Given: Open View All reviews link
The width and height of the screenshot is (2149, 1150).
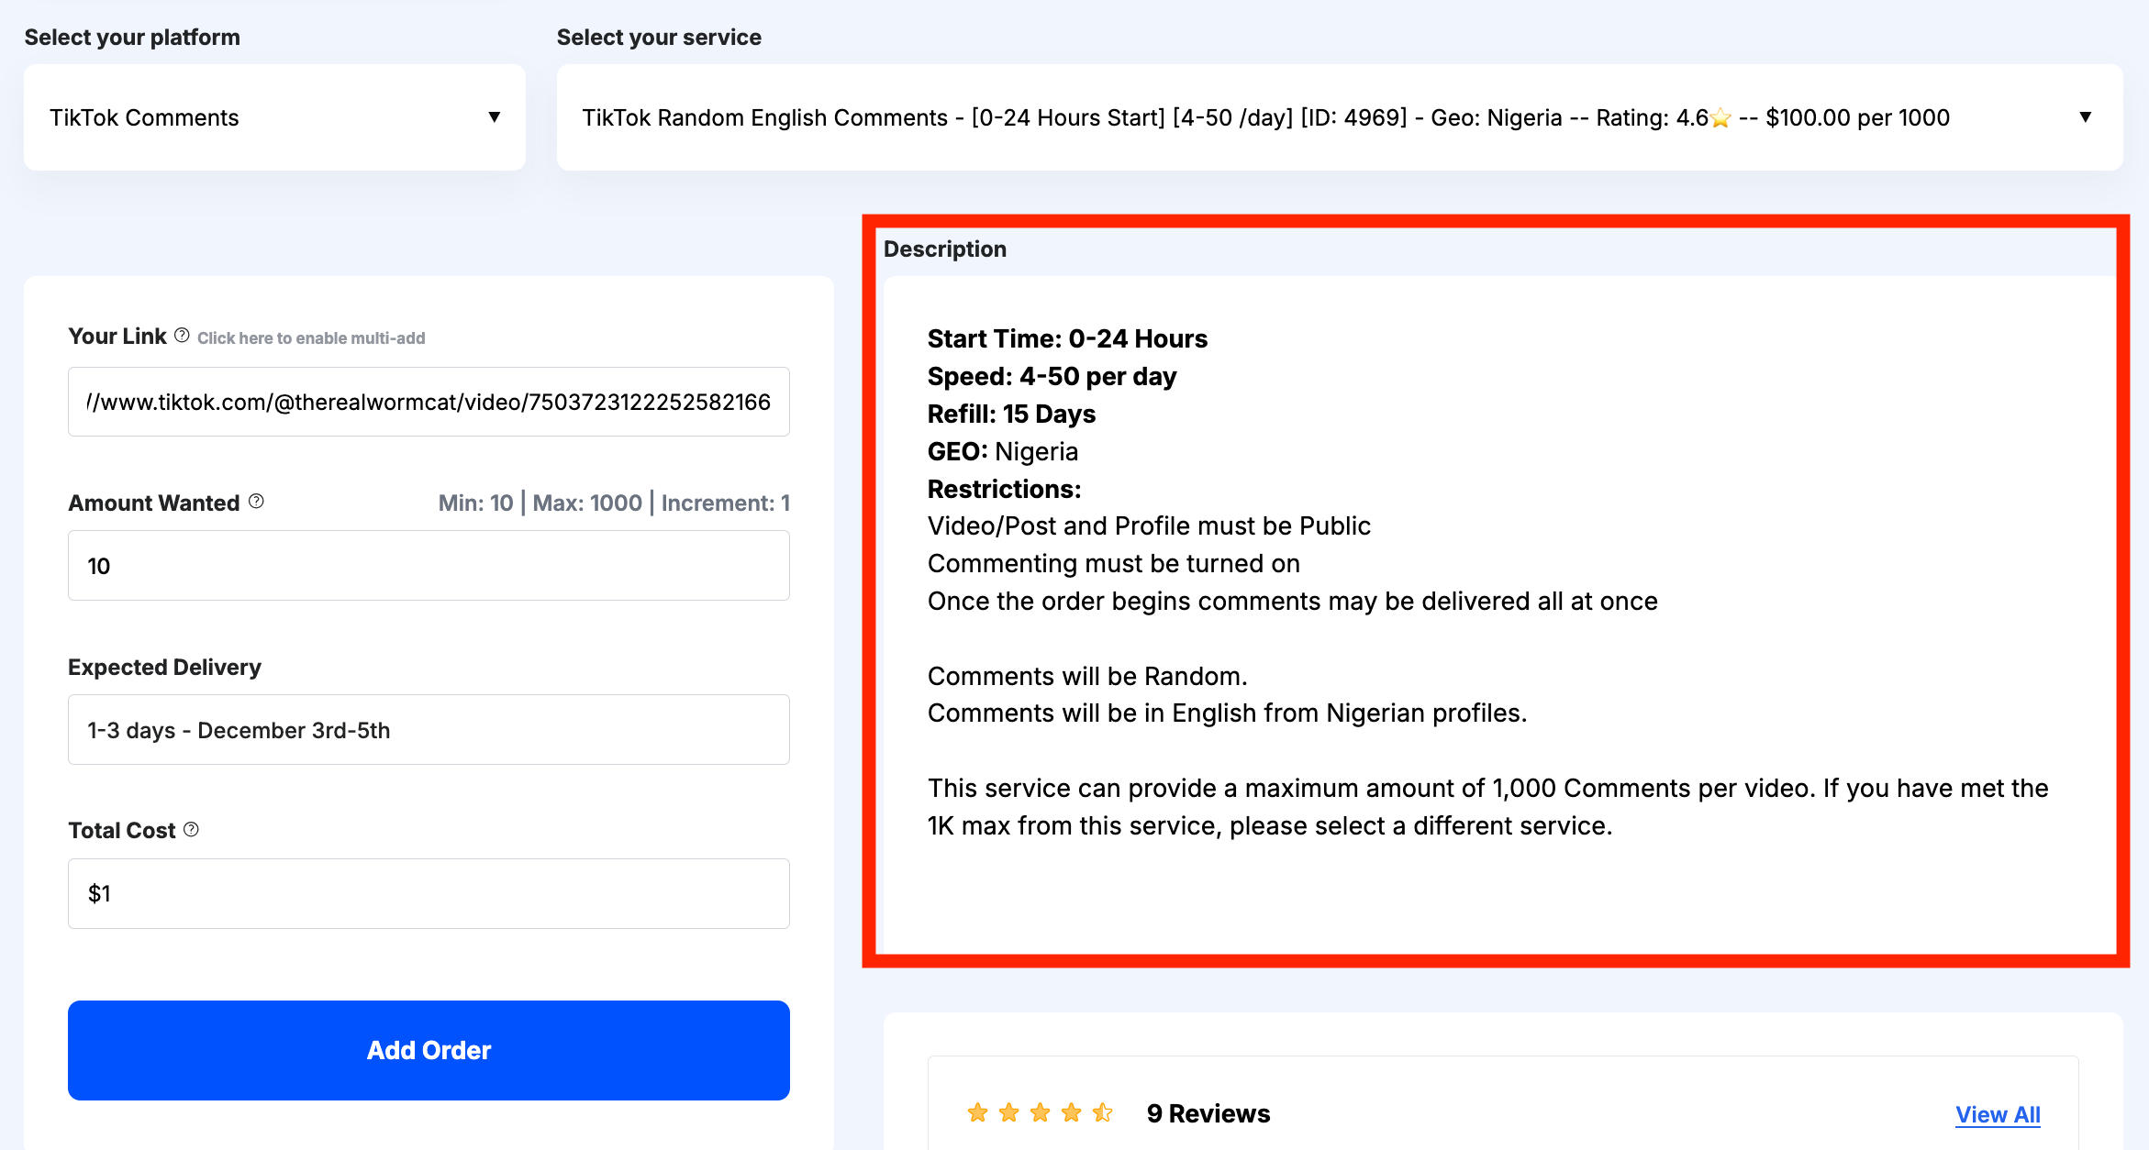Looking at the screenshot, I should coord(1998,1114).
